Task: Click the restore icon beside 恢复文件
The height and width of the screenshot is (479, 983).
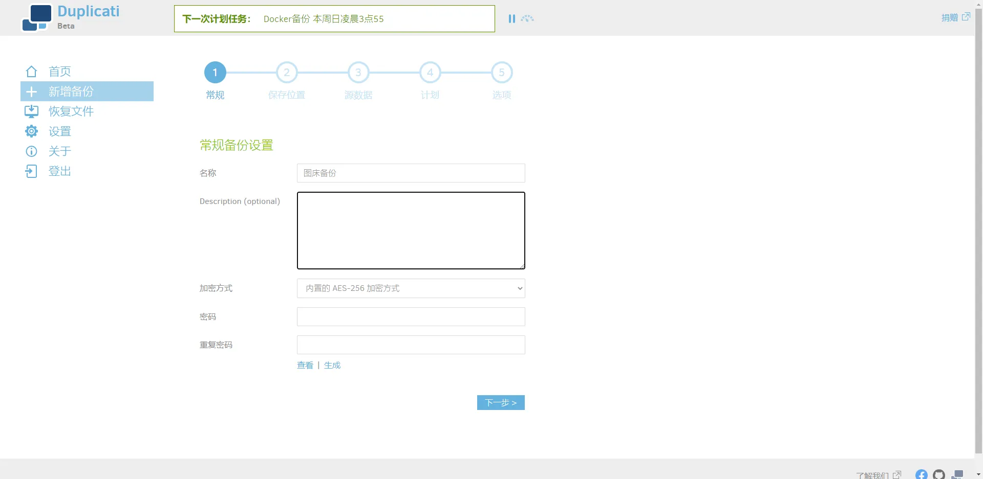Action: (x=31, y=111)
